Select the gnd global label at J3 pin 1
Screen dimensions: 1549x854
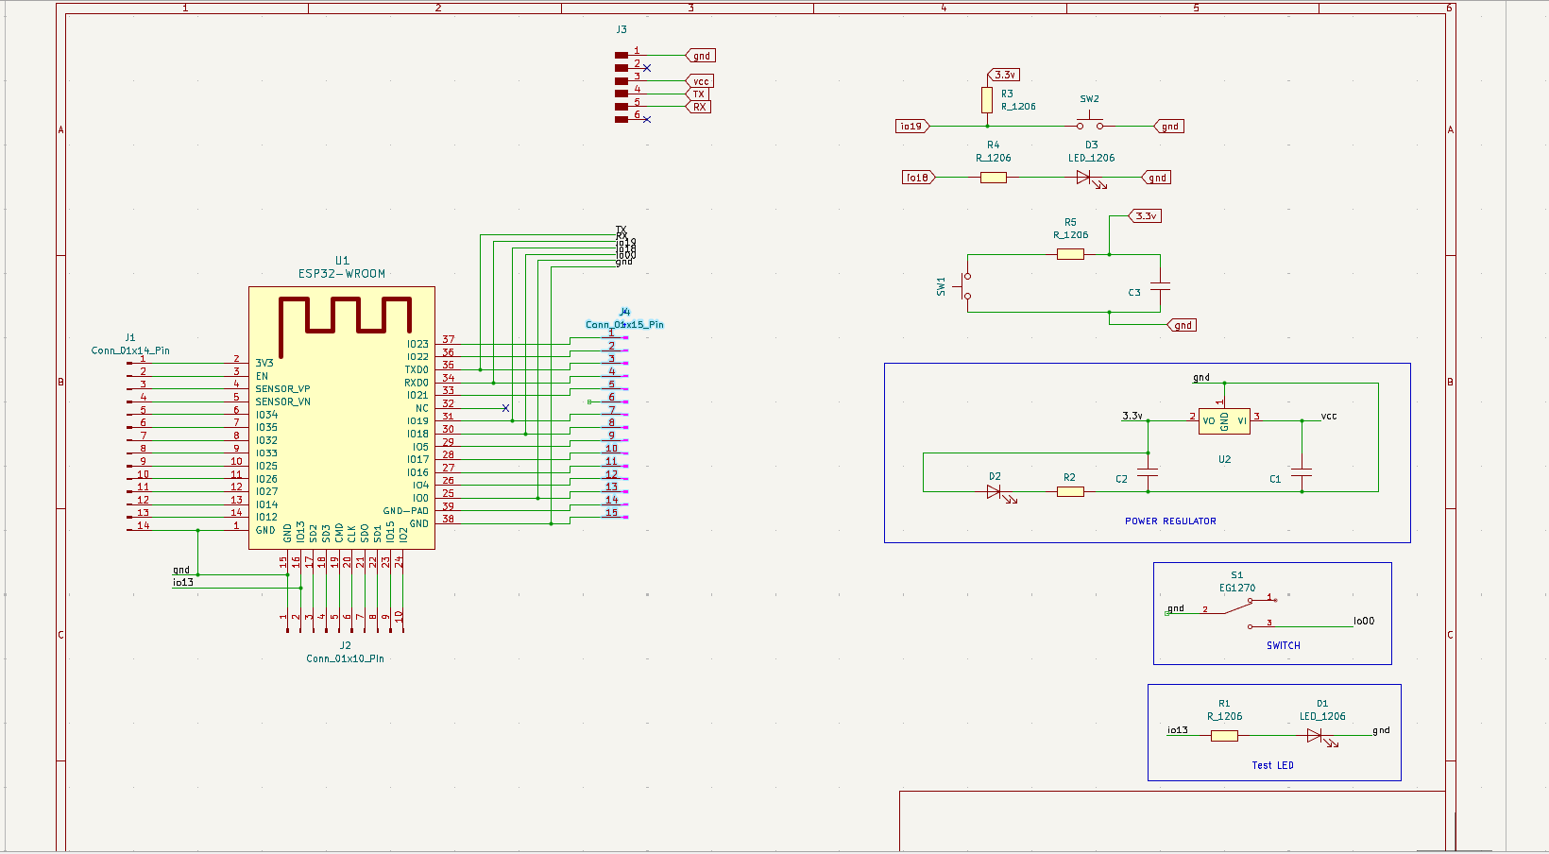click(700, 56)
